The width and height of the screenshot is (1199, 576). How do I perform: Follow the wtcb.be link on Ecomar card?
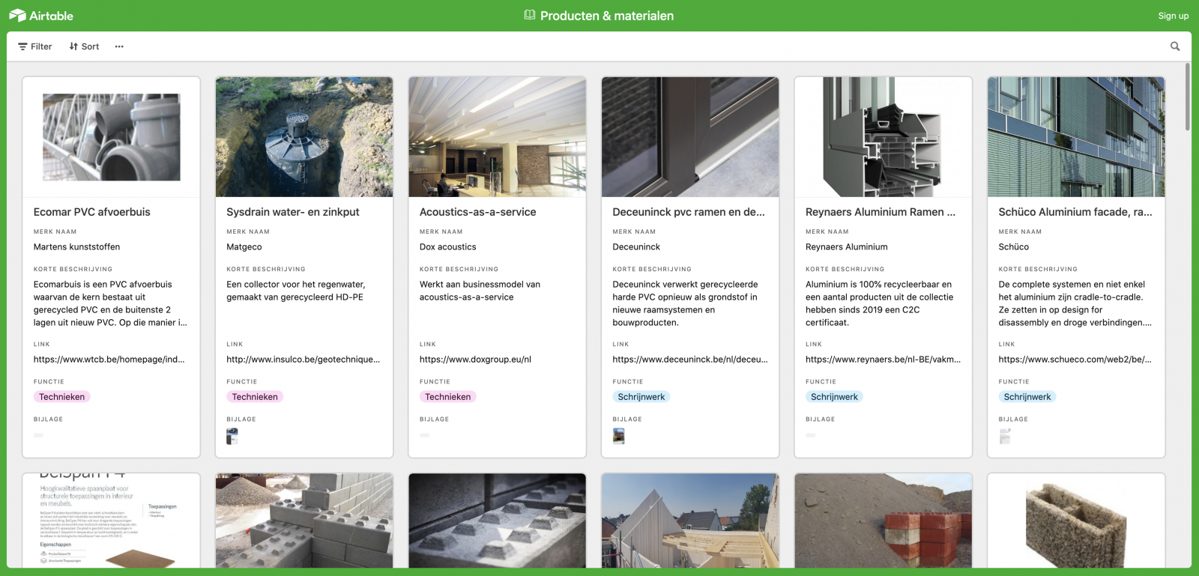point(109,360)
